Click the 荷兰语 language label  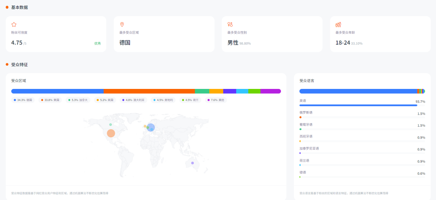[304, 161]
